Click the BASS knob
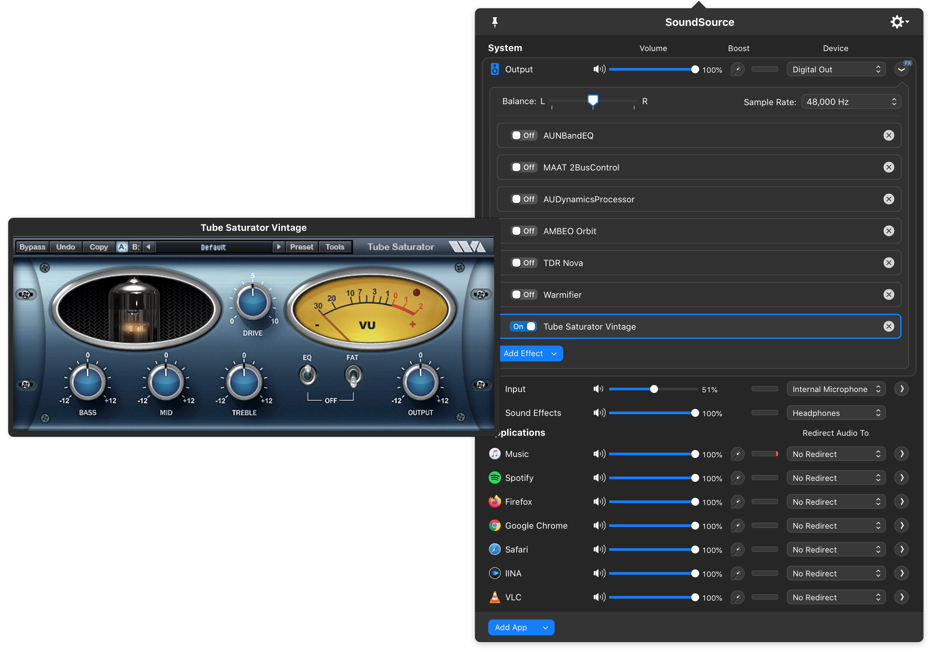The width and height of the screenshot is (938, 650). point(88,382)
